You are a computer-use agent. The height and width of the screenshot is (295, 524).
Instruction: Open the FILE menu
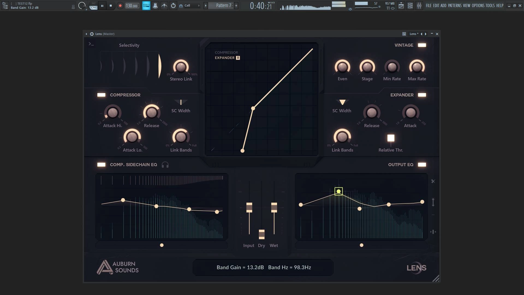[429, 5]
